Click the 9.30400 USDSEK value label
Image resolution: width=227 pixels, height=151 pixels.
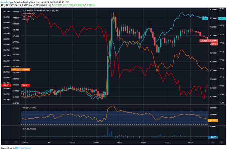[x=213, y=41]
